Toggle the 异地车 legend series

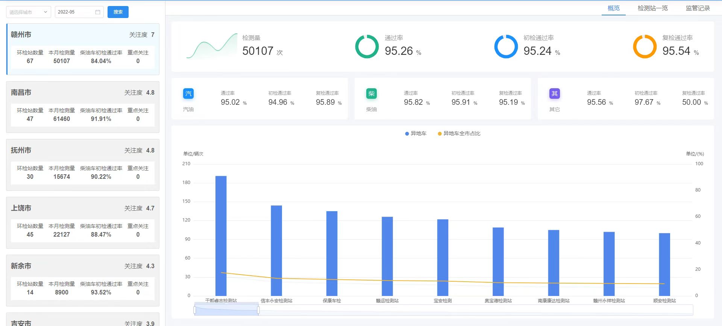click(416, 133)
